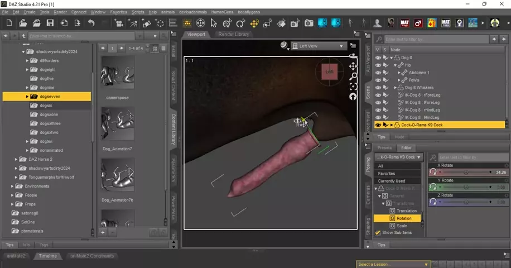Select the Dog_Animation7 thumbnail

point(118,123)
